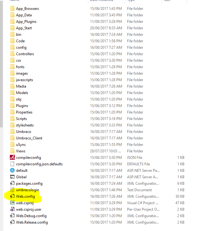The width and height of the screenshot is (206, 231).
Task: Select the Web.Debug.config file name
Action: [31, 216]
